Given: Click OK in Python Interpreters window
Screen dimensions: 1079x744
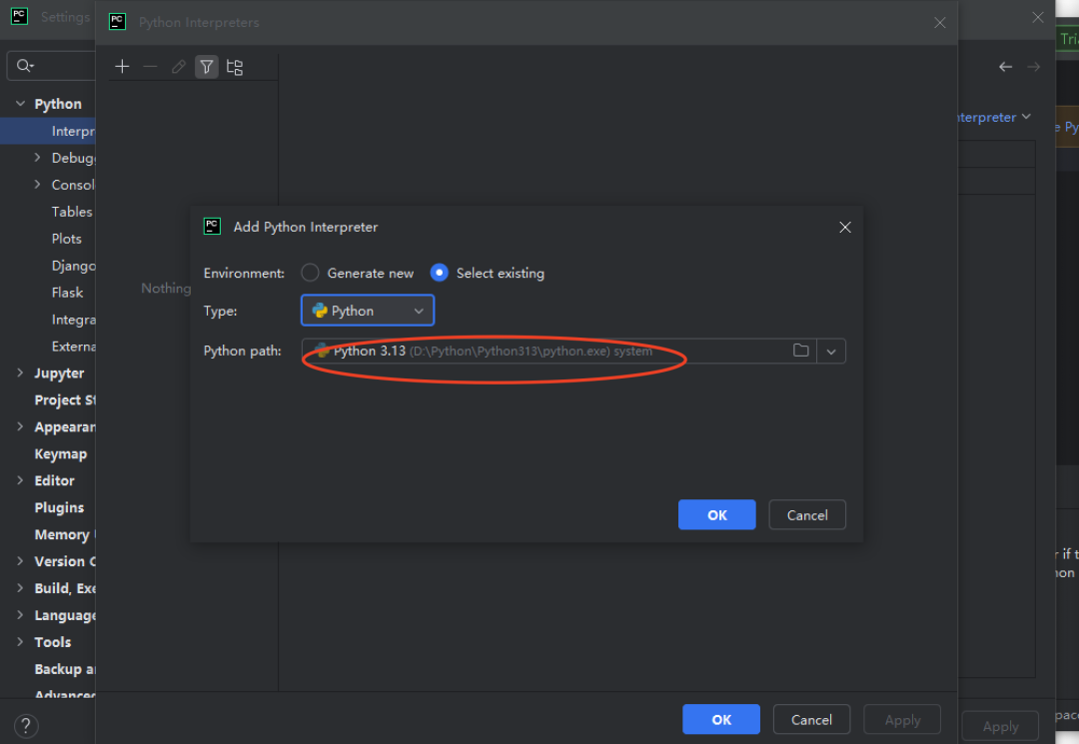Looking at the screenshot, I should tap(721, 720).
